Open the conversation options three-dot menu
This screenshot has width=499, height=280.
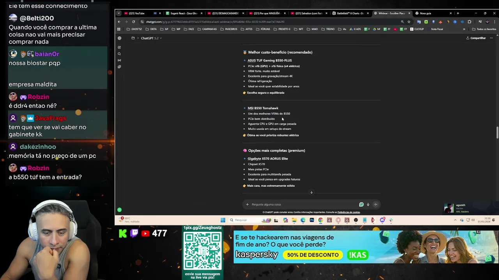pos(491,38)
